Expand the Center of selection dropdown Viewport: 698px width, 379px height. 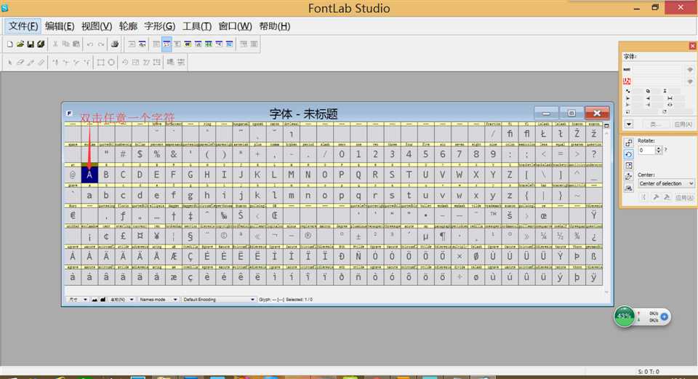coord(666,183)
